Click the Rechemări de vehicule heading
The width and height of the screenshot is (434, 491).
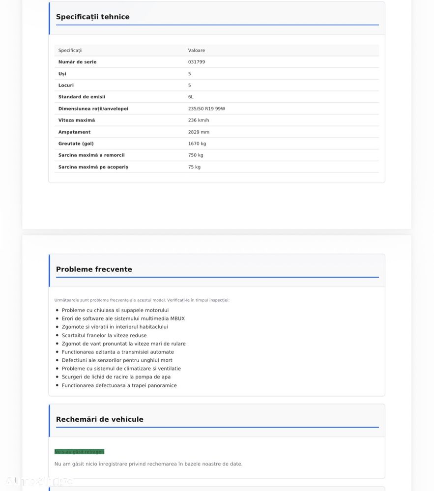(x=100, y=419)
